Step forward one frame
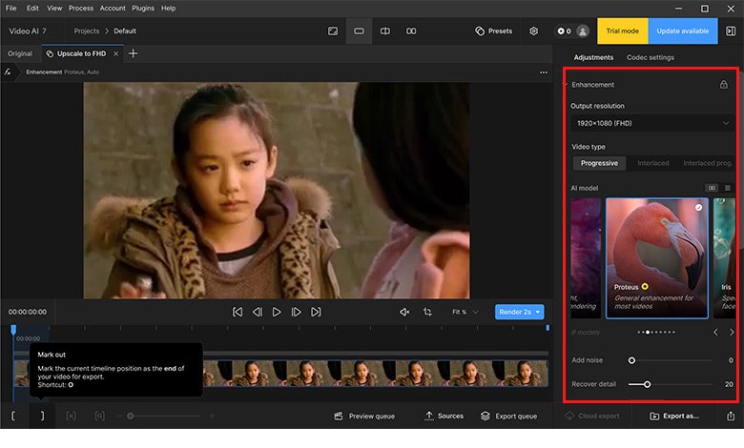 coord(296,312)
